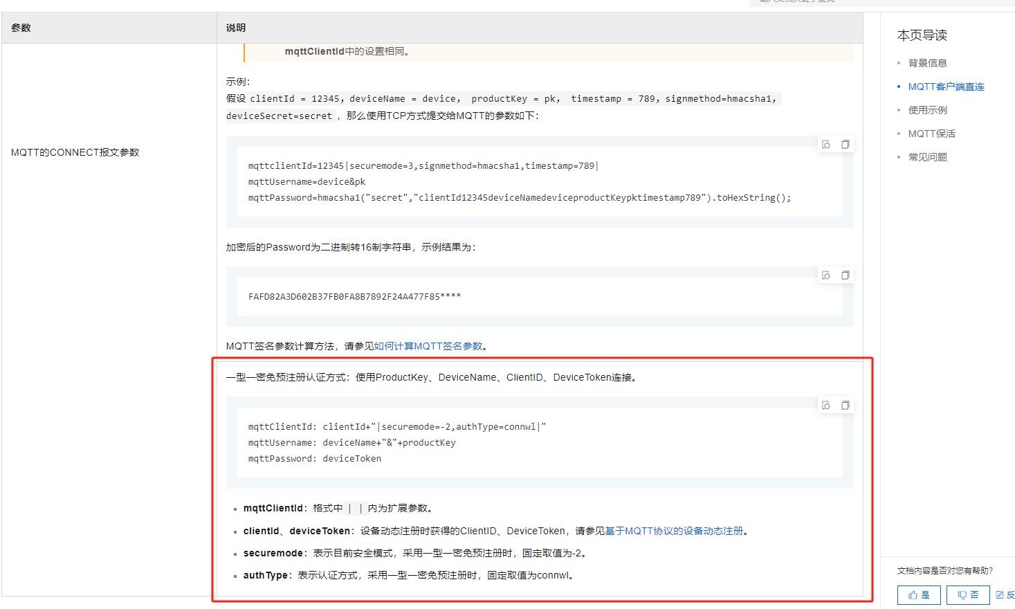Click the thumbs-up 是 feedback button

pos(919,595)
